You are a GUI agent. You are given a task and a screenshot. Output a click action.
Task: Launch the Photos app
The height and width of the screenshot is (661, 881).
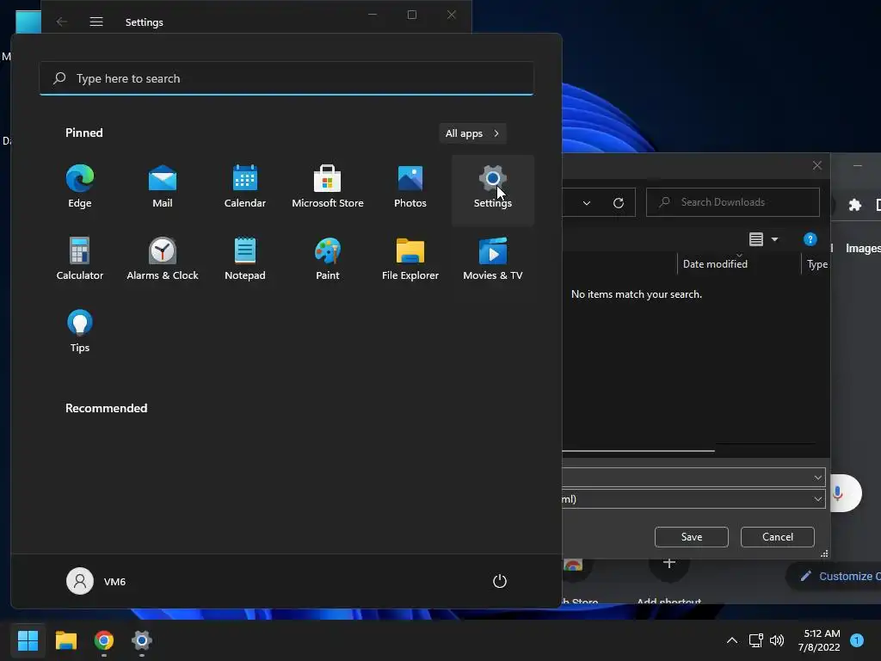[410, 187]
